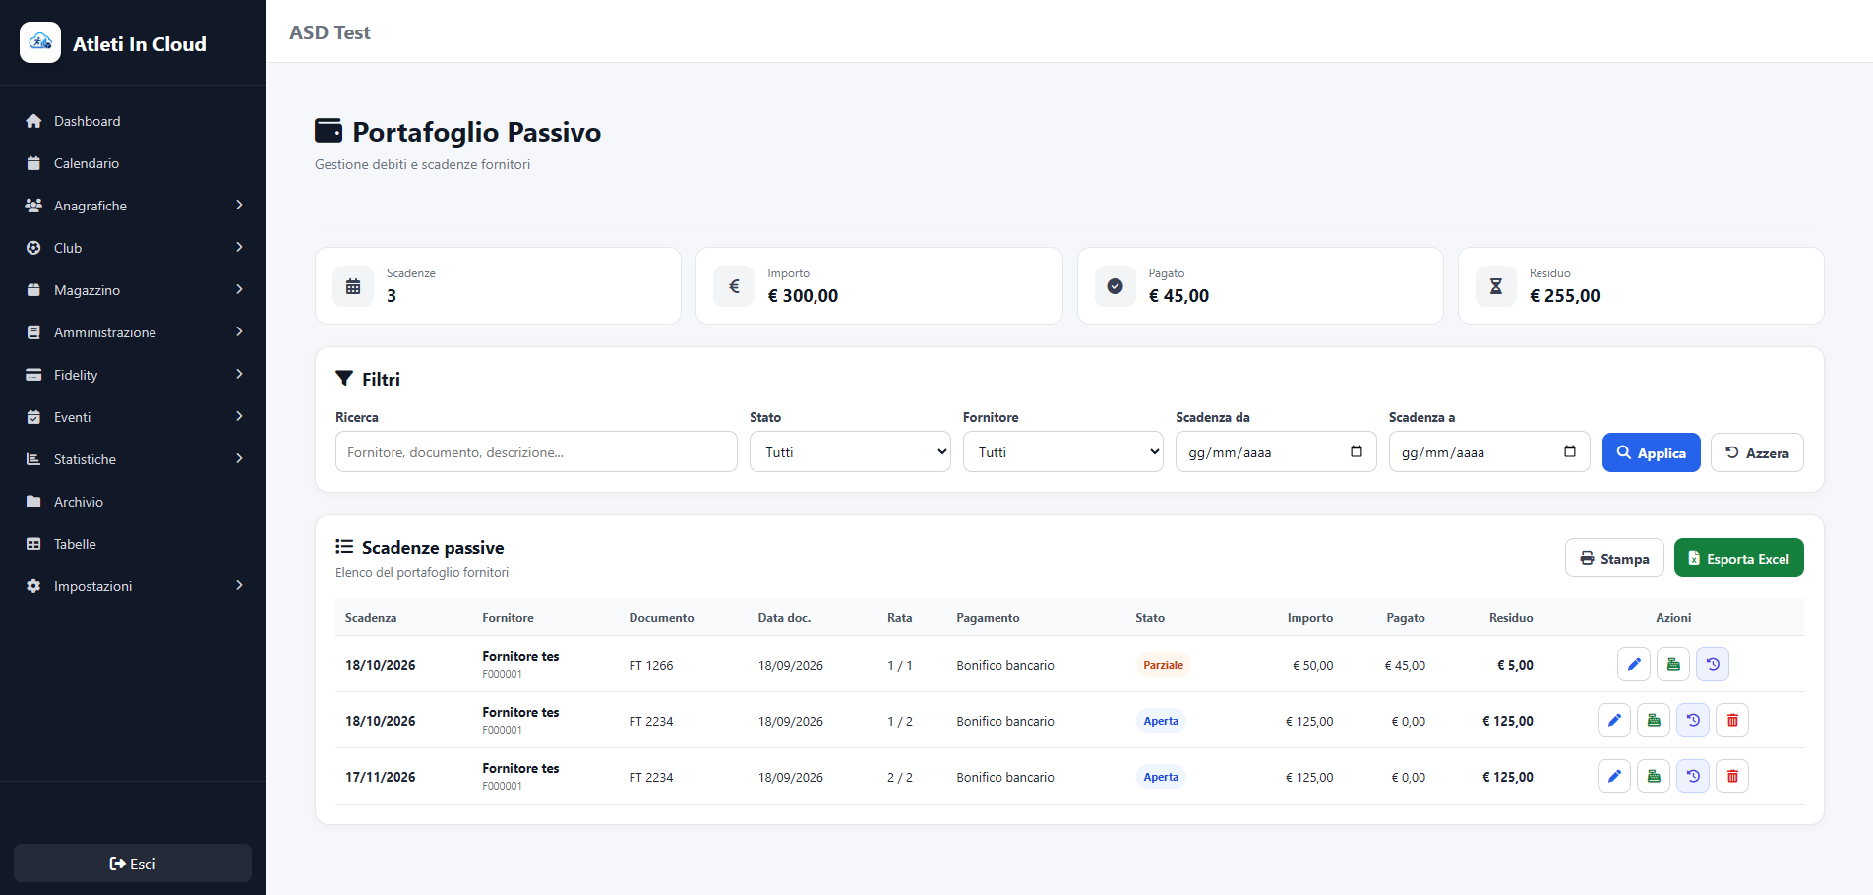The image size is (1873, 895).
Task: Click the Residuo € 255,00 summary card
Action: pyautogui.click(x=1641, y=285)
